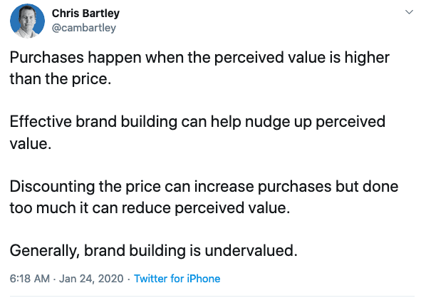The width and height of the screenshot is (421, 298).
Task: Open Chris Bartley's profile picture
Action: [x=27, y=21]
